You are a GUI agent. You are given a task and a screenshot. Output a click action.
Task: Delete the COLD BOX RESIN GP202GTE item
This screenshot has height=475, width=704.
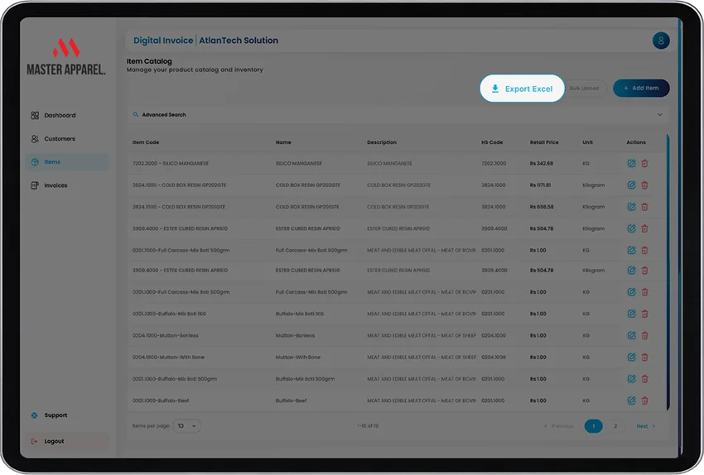pos(644,185)
